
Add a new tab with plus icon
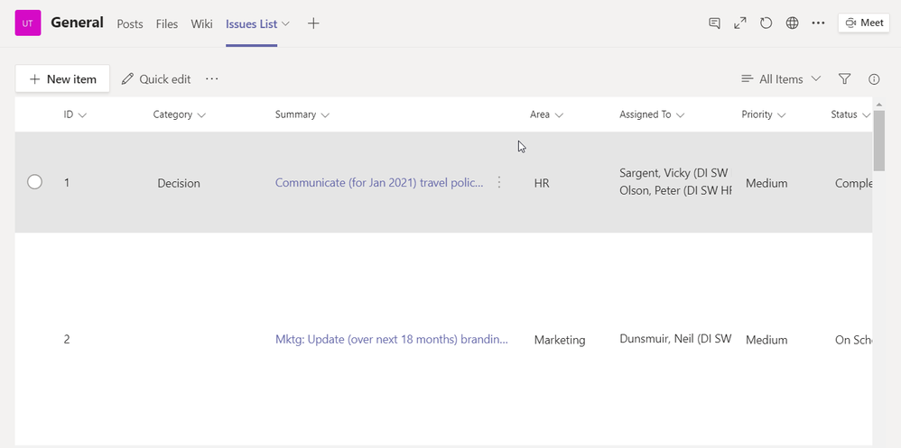(x=313, y=23)
